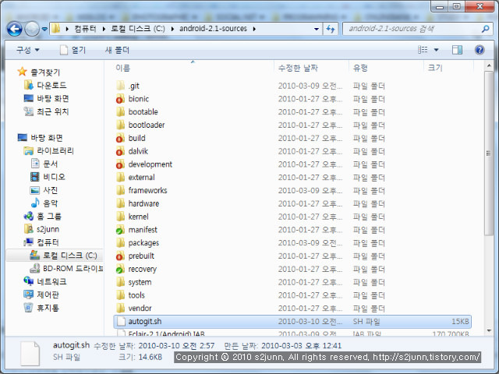Sort by the 유형 column header
This screenshot has height=374, width=499.
360,68
